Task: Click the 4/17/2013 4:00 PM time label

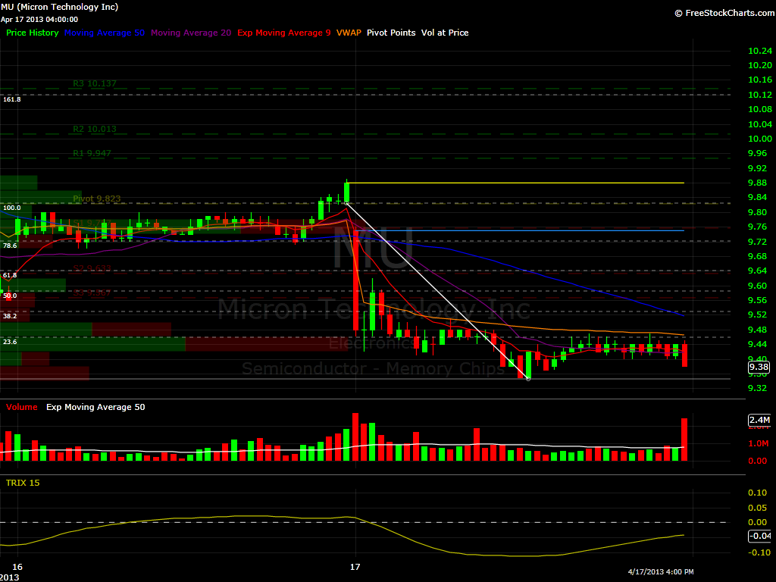Action: point(661,571)
